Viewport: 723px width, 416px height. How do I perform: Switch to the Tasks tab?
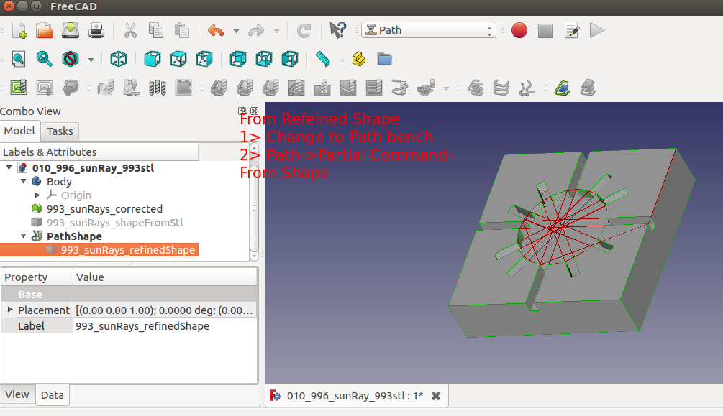click(x=60, y=131)
